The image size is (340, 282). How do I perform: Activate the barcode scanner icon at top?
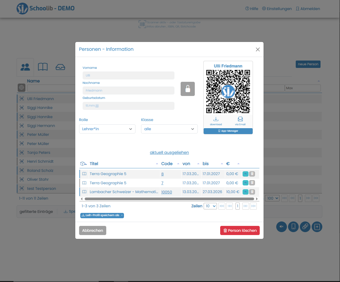pyautogui.click(x=142, y=24)
